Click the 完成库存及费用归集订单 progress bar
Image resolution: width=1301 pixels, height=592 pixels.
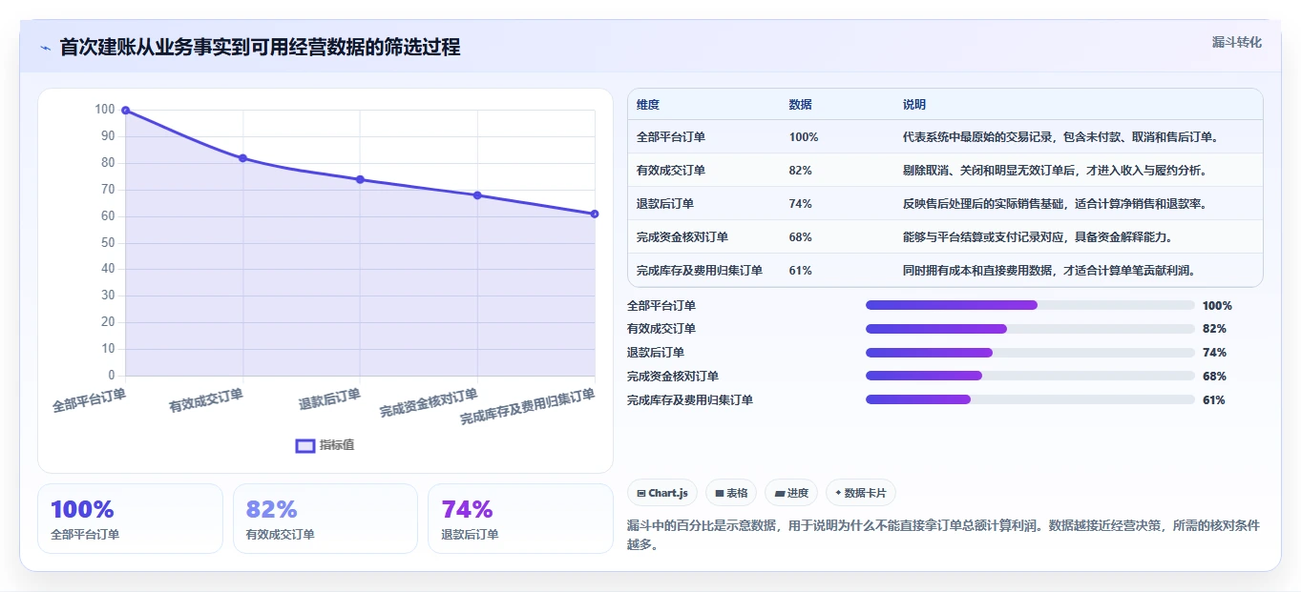point(1030,399)
